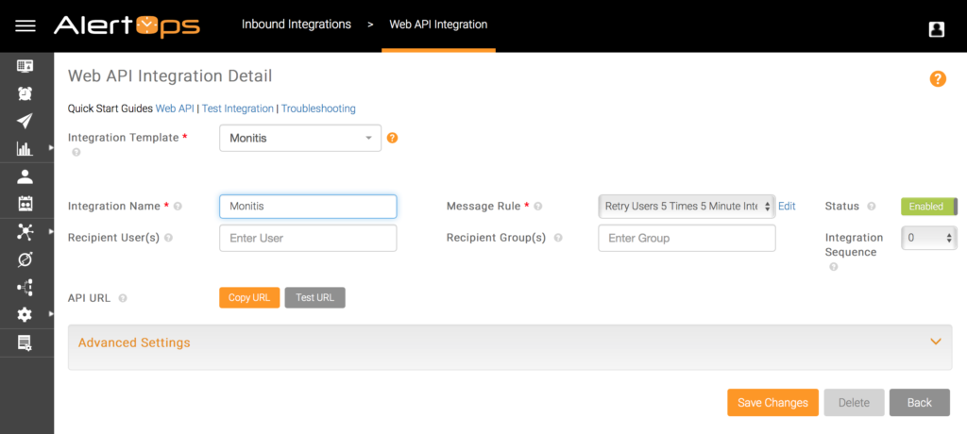Toggle the Enabled status switch
This screenshot has width=967, height=434.
pos(929,207)
